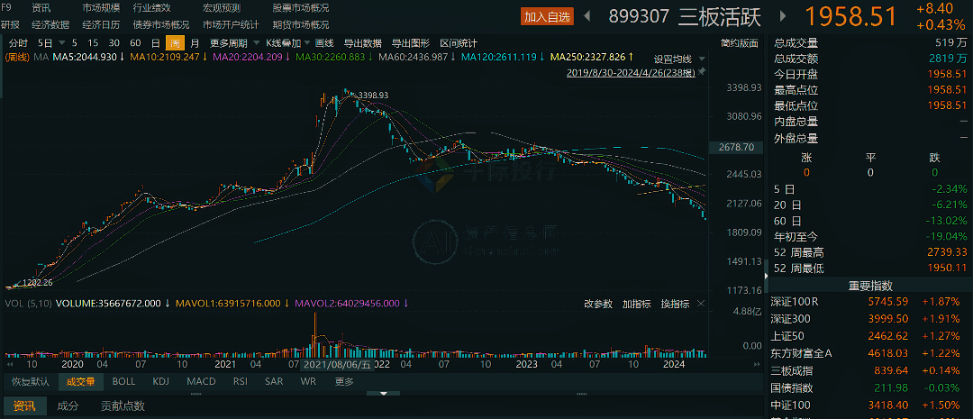The image size is (973, 419).
Task: Switch to 分时 intraday view
Action: [x=18, y=43]
